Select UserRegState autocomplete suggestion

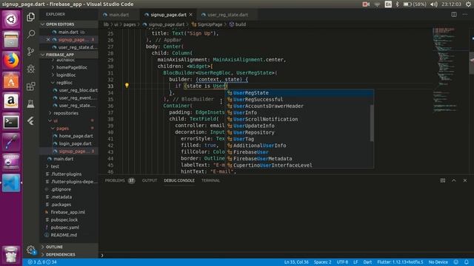pos(299,93)
